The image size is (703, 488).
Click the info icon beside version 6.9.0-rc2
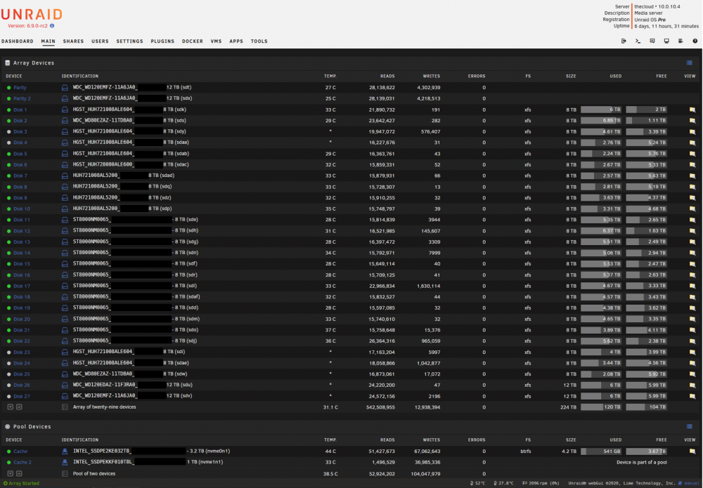[52, 25]
